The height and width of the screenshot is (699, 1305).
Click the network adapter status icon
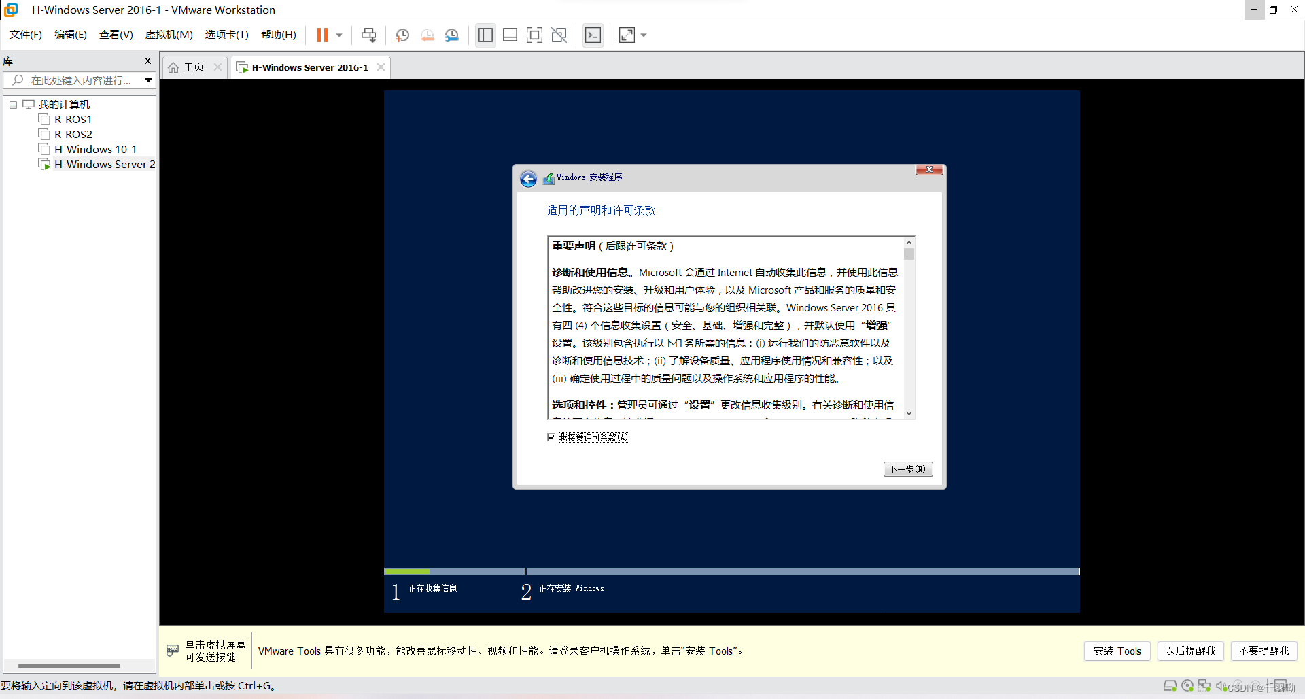click(1204, 686)
